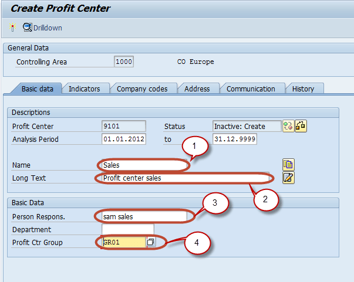
Task: Select the Basic data tab
Action: point(37,89)
